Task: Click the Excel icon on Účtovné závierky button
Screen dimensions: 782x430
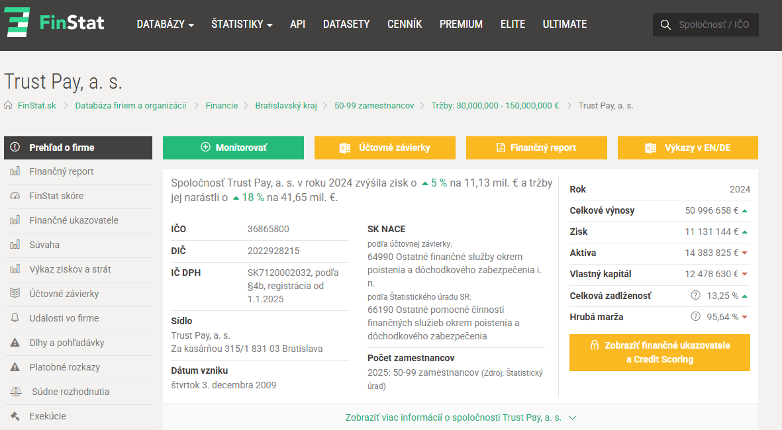Action: (344, 148)
